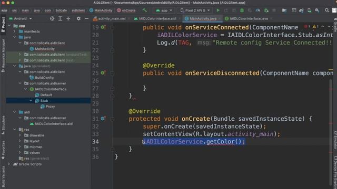The height and width of the screenshot is (189, 337).
Task: Select the MainActivity.java tab
Action: pos(203,19)
